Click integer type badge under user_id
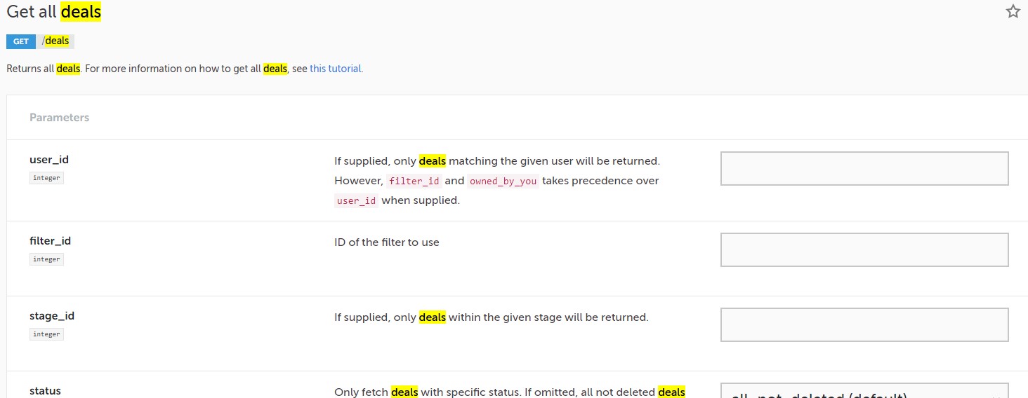The image size is (1028, 398). pyautogui.click(x=46, y=178)
